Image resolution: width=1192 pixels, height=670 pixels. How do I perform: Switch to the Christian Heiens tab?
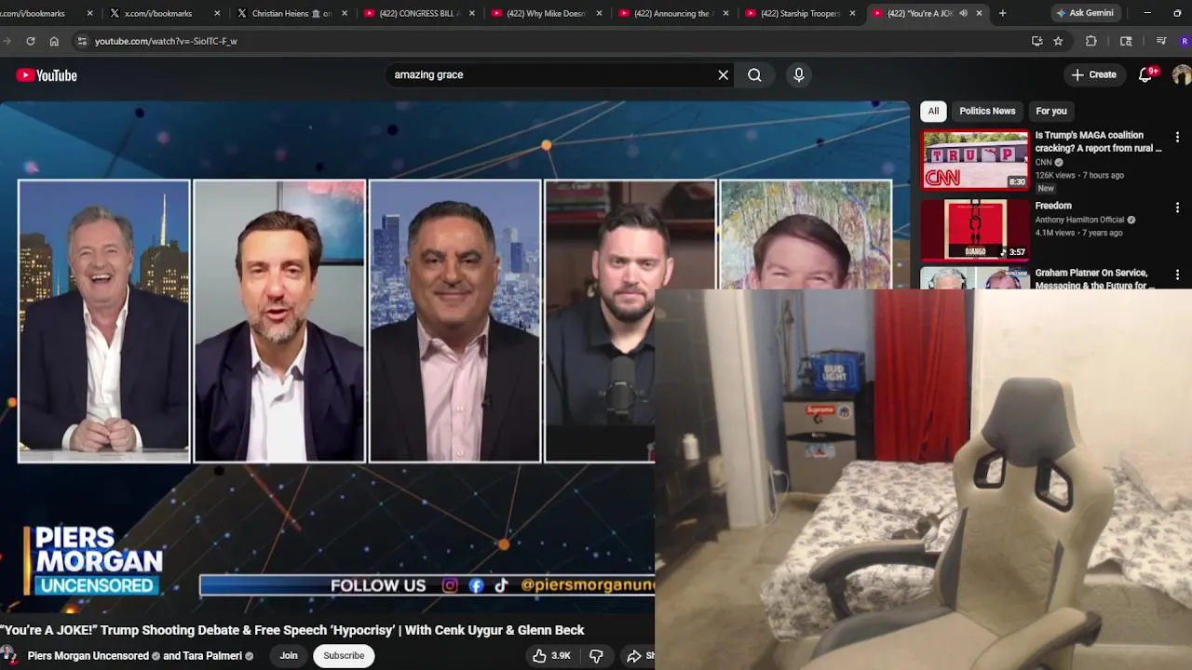click(291, 13)
